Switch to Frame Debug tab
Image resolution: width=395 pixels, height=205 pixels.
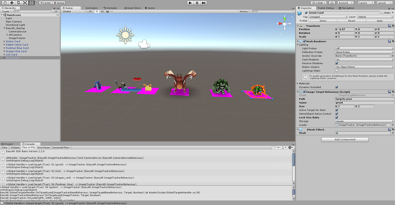325,8
